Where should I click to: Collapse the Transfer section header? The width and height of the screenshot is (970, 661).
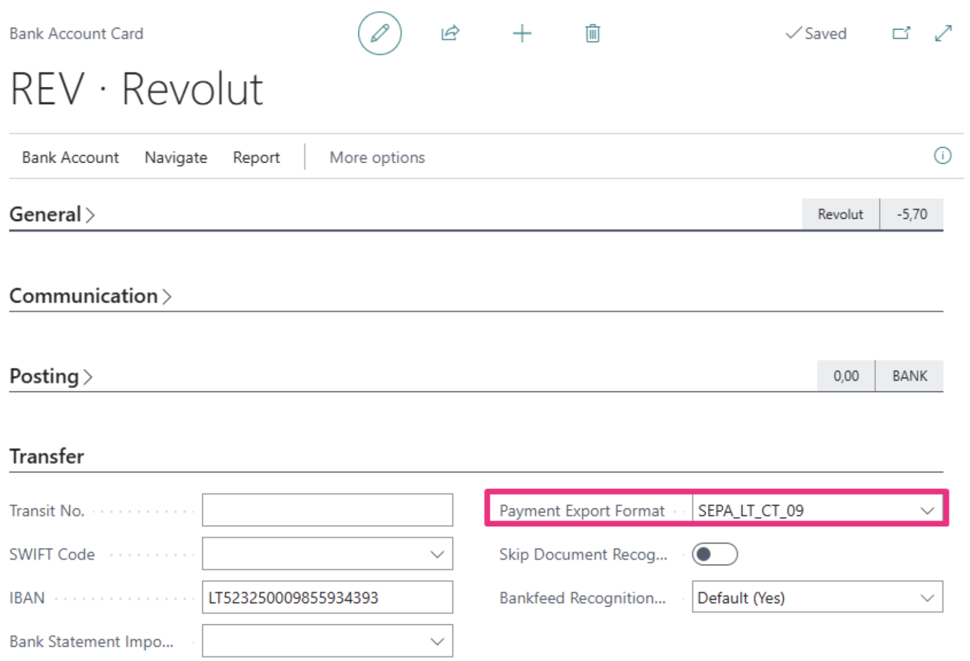click(x=47, y=456)
